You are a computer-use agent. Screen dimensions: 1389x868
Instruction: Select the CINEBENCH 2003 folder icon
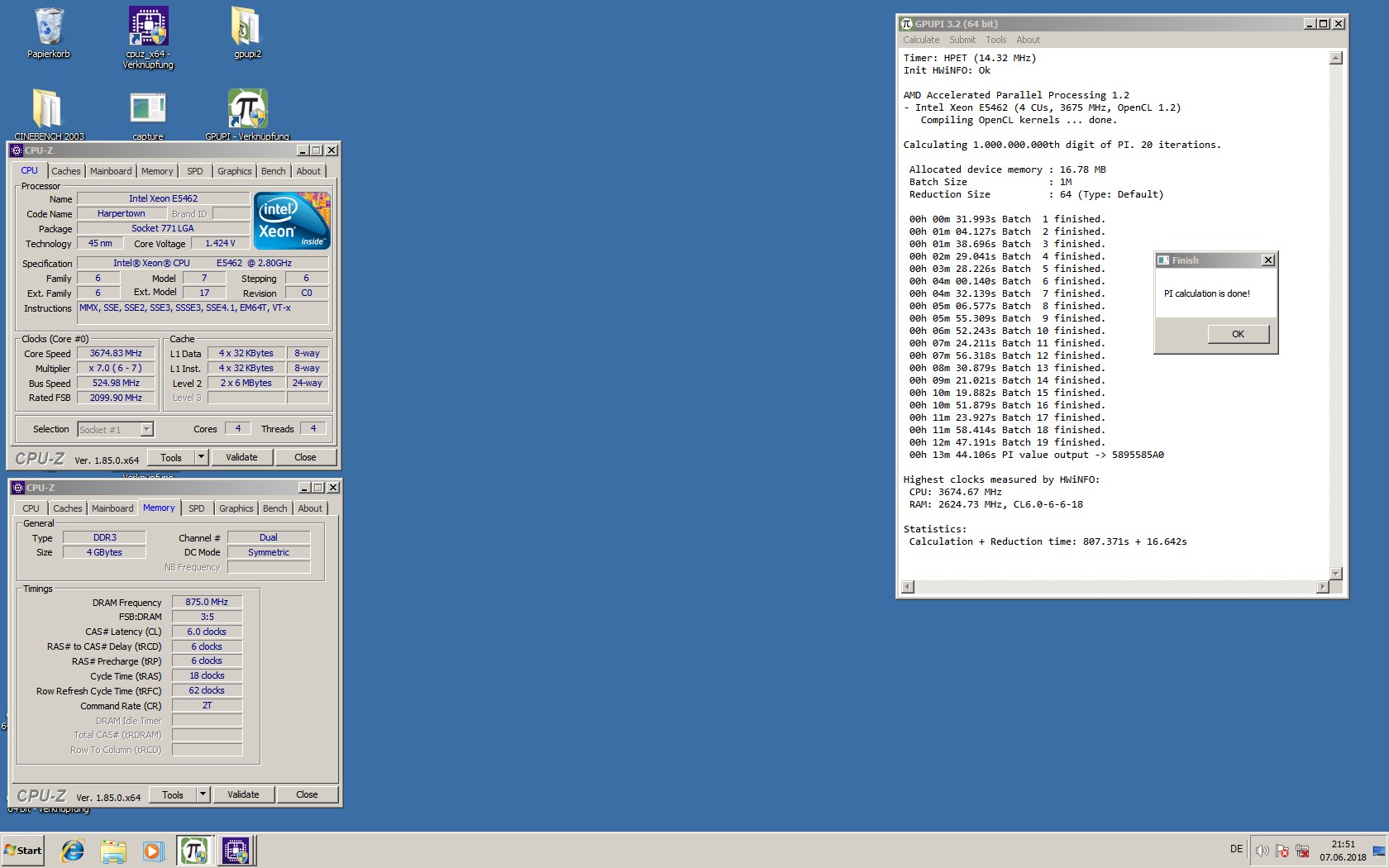(49, 114)
